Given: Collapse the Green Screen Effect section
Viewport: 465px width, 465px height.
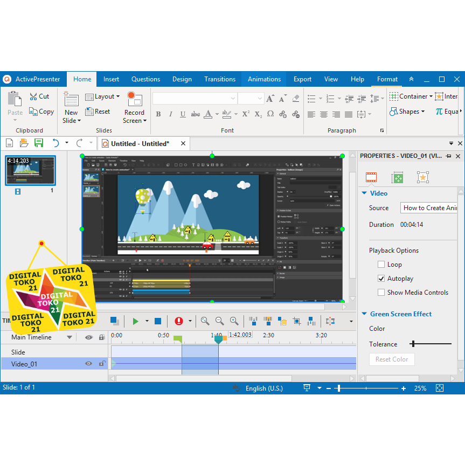Looking at the screenshot, I should (365, 314).
